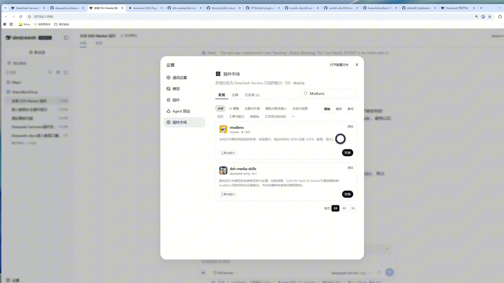Close the PerryLink/dsh-claude browser tab
504x283 pixels.
click(x=240, y=8)
